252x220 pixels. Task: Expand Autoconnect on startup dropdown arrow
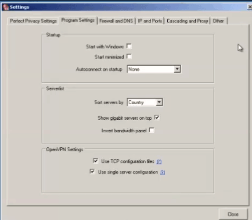pyautogui.click(x=177, y=69)
